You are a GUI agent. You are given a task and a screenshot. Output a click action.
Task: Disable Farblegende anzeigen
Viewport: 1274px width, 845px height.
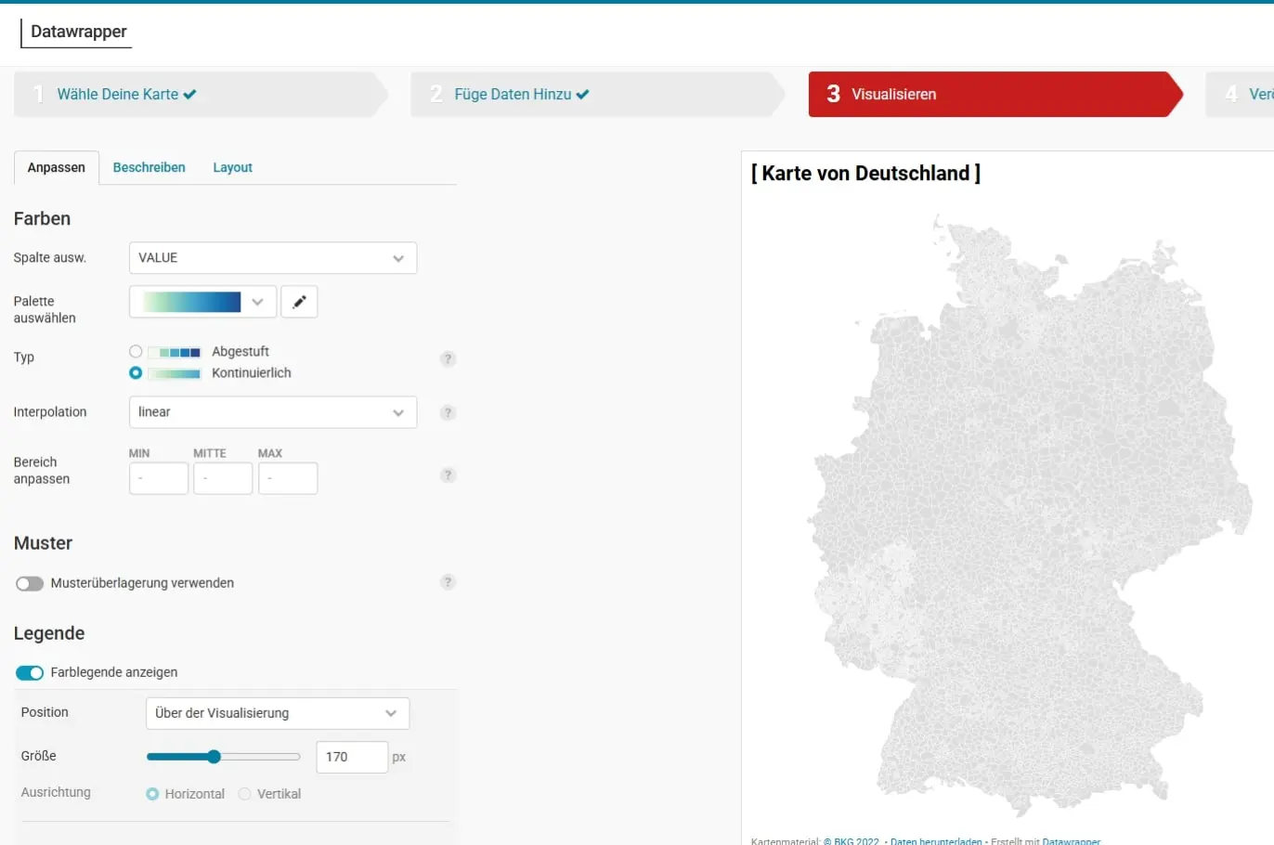click(x=28, y=672)
